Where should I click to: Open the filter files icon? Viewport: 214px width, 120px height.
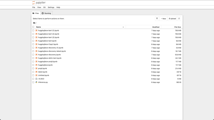[x=157, y=19]
